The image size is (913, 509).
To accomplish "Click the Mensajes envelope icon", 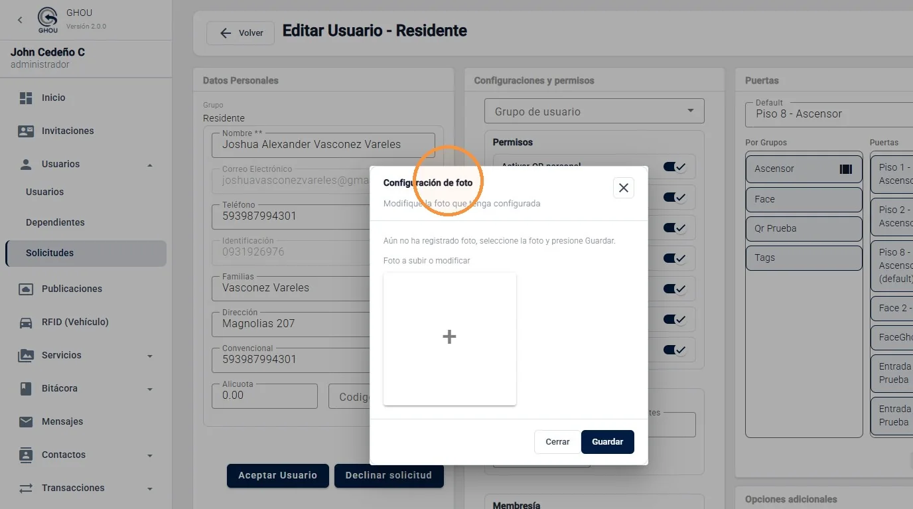I will (26, 422).
